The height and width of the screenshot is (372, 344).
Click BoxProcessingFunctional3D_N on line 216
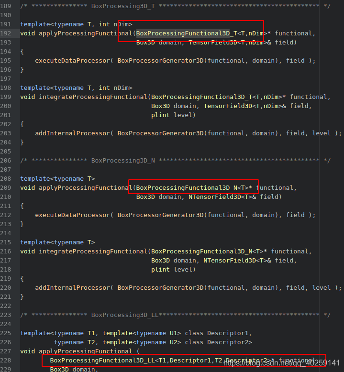201,252
